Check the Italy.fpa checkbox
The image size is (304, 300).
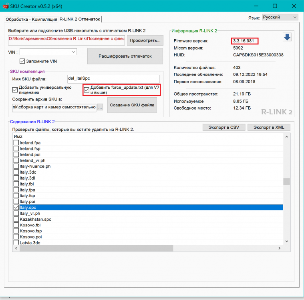(x=16, y=190)
